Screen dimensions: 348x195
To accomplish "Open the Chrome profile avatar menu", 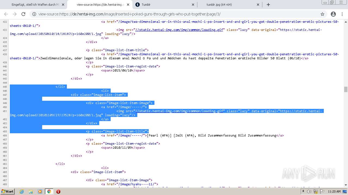I will pyautogui.click(x=333, y=14).
